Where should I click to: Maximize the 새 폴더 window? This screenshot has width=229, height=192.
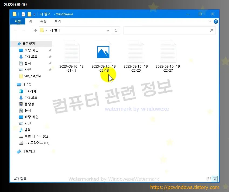coord(200,14)
